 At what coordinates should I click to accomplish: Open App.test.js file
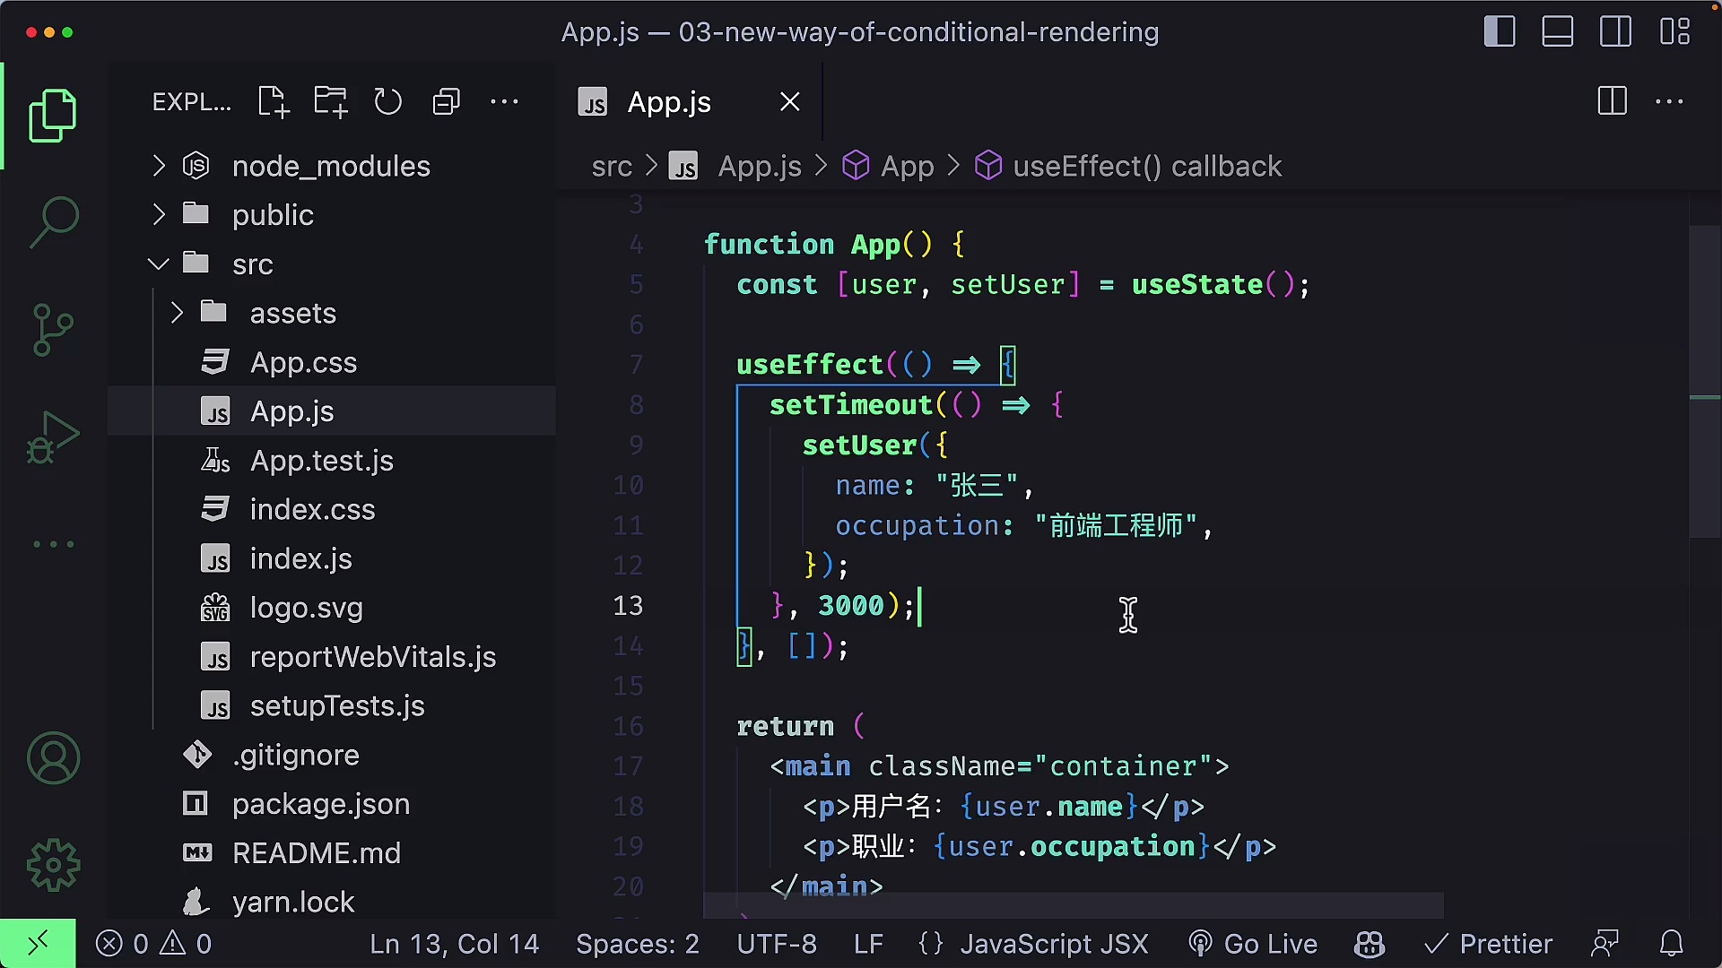[x=332, y=461]
